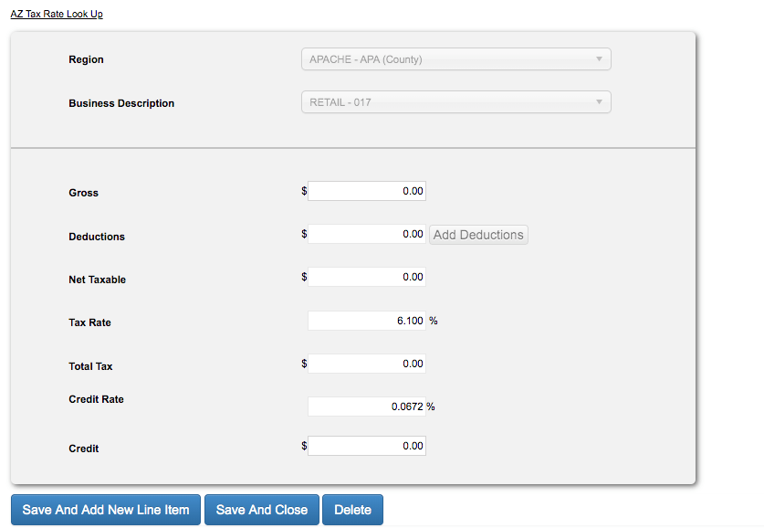The image size is (764, 528).
Task: Focus the Total Tax amount field
Action: [x=367, y=364]
